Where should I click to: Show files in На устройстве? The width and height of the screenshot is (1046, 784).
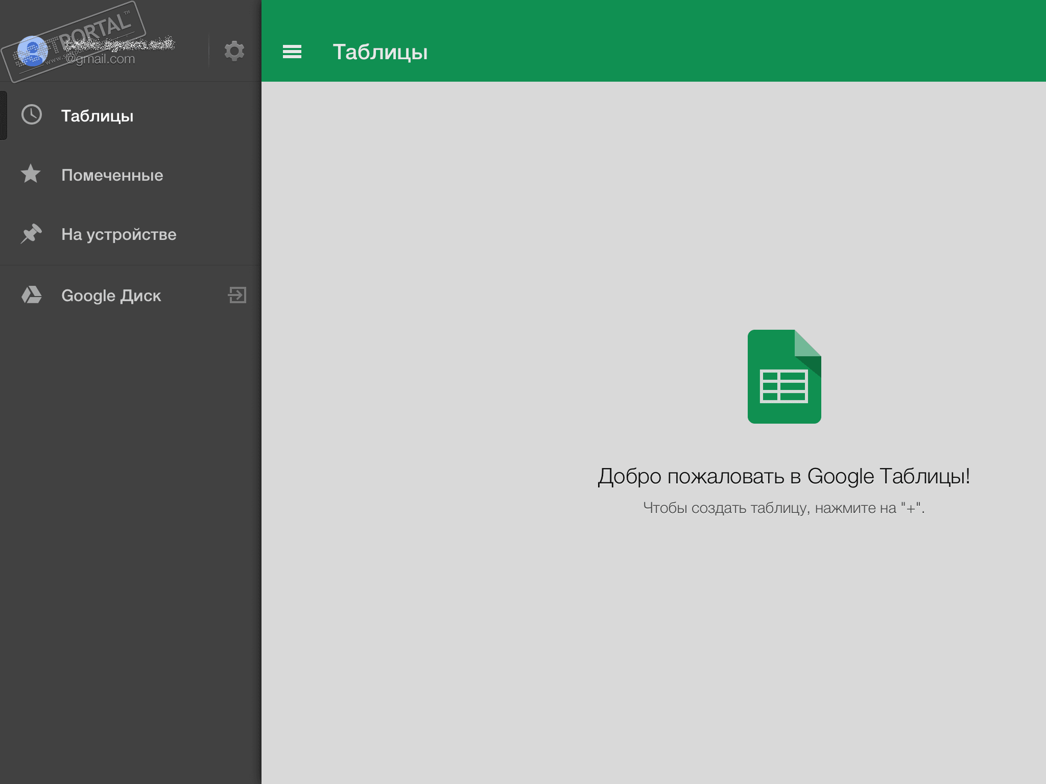[118, 234]
